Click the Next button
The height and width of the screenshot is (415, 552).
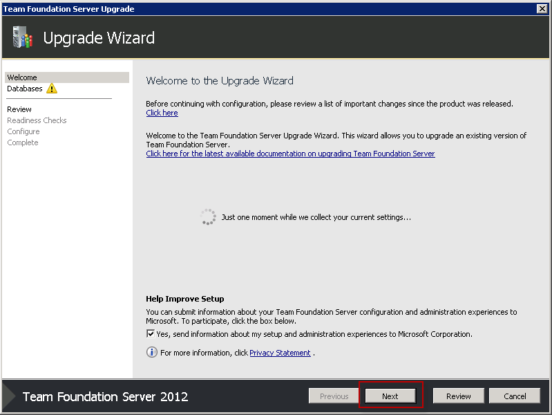pos(390,396)
